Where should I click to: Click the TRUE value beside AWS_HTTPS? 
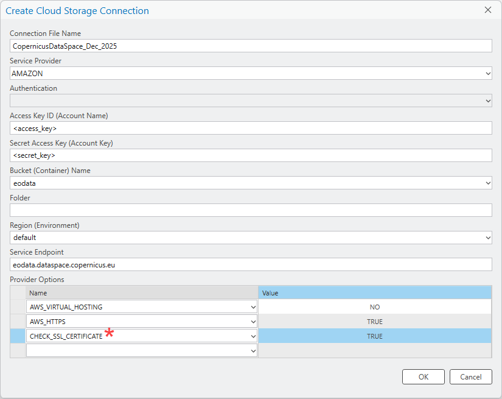[374, 321]
